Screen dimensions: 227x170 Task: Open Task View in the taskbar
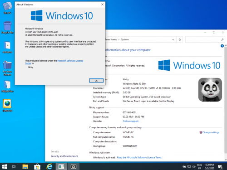click(x=14, y=166)
